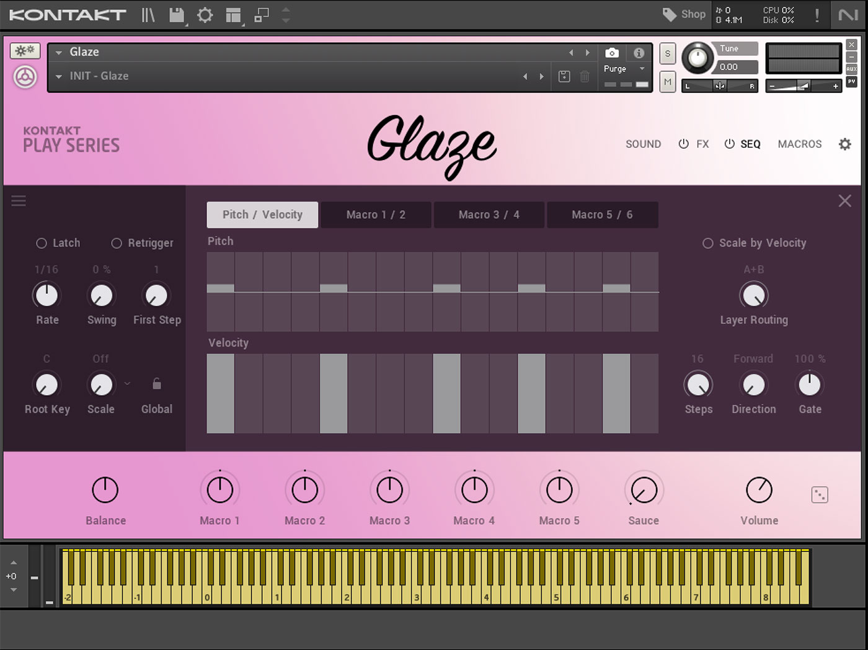Switch to Macro 1 / 2 tab
Image resolution: width=868 pixels, height=650 pixels.
coord(376,215)
